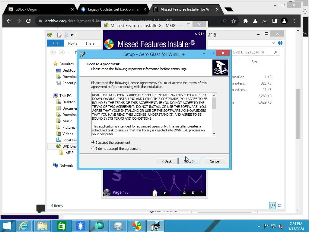Click the R button in MFI8 installer
The width and height of the screenshot is (309, 232).
tap(193, 193)
